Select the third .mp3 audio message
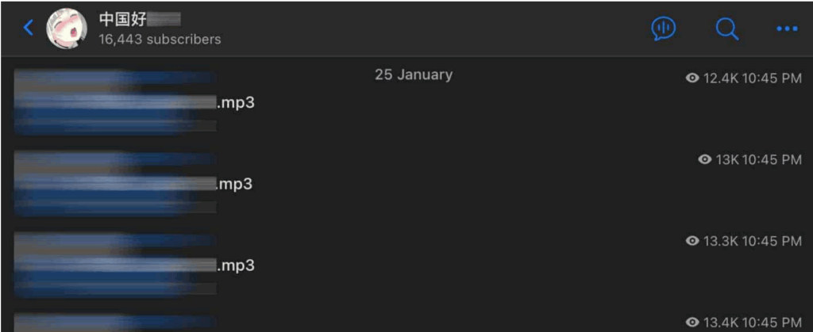This screenshot has height=332, width=813. point(236,265)
